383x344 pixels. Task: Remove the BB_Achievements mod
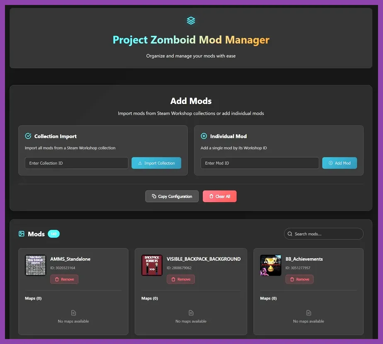point(299,279)
